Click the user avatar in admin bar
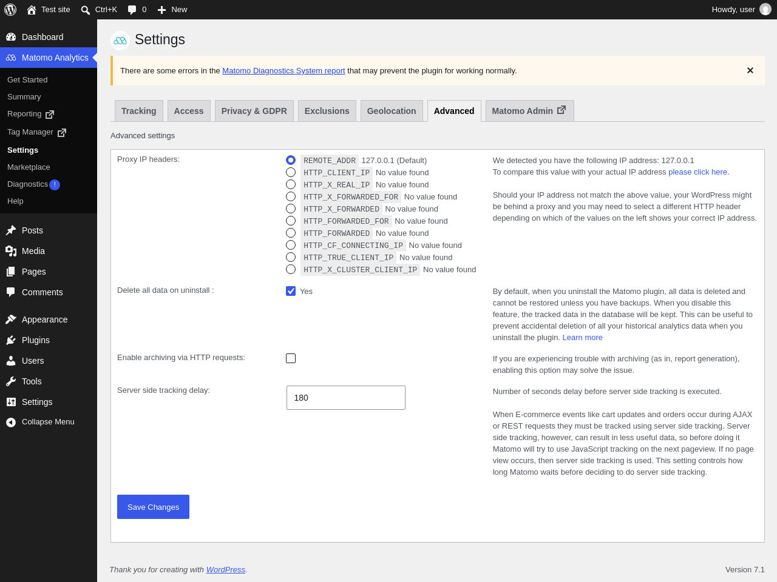Viewport: 777px width, 582px height. pos(765,10)
